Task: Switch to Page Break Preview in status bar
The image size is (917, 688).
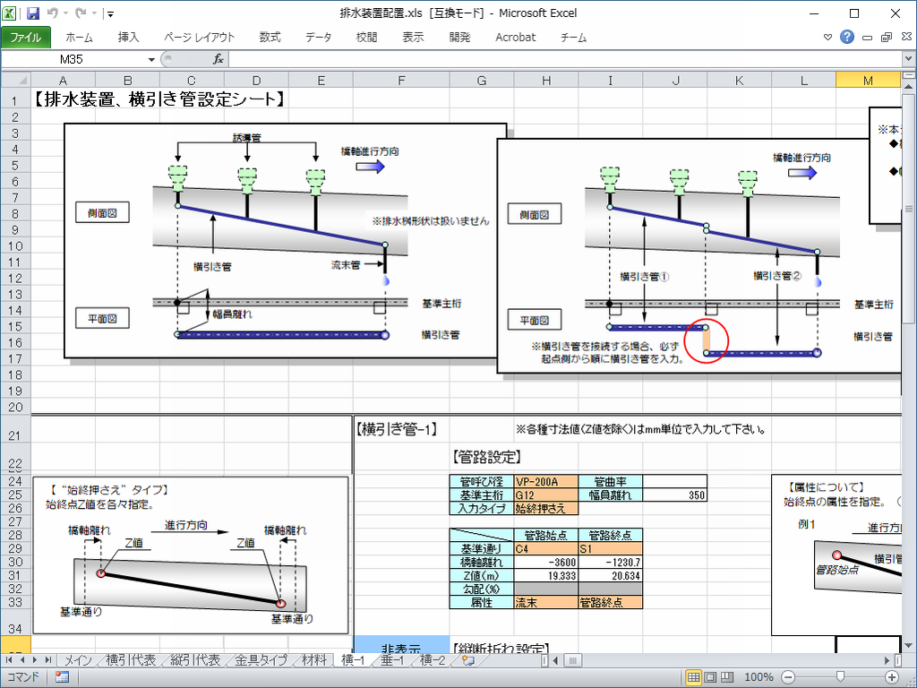Action: tap(728, 677)
